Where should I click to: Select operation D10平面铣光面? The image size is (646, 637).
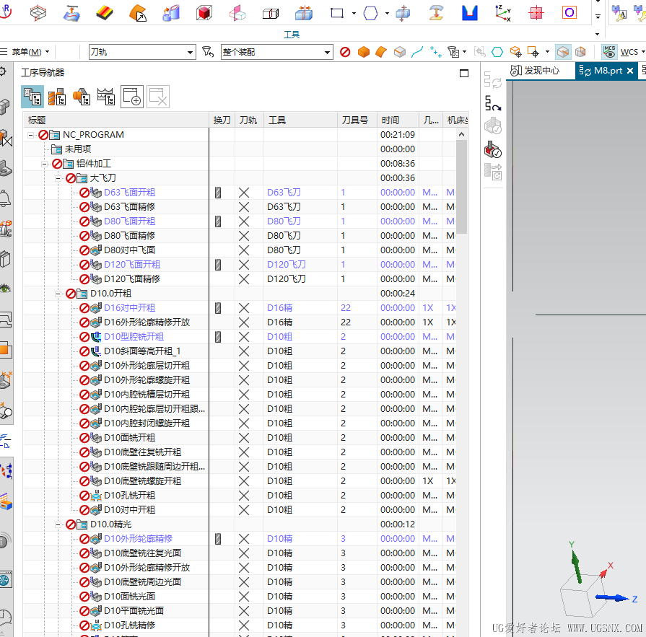134,610
